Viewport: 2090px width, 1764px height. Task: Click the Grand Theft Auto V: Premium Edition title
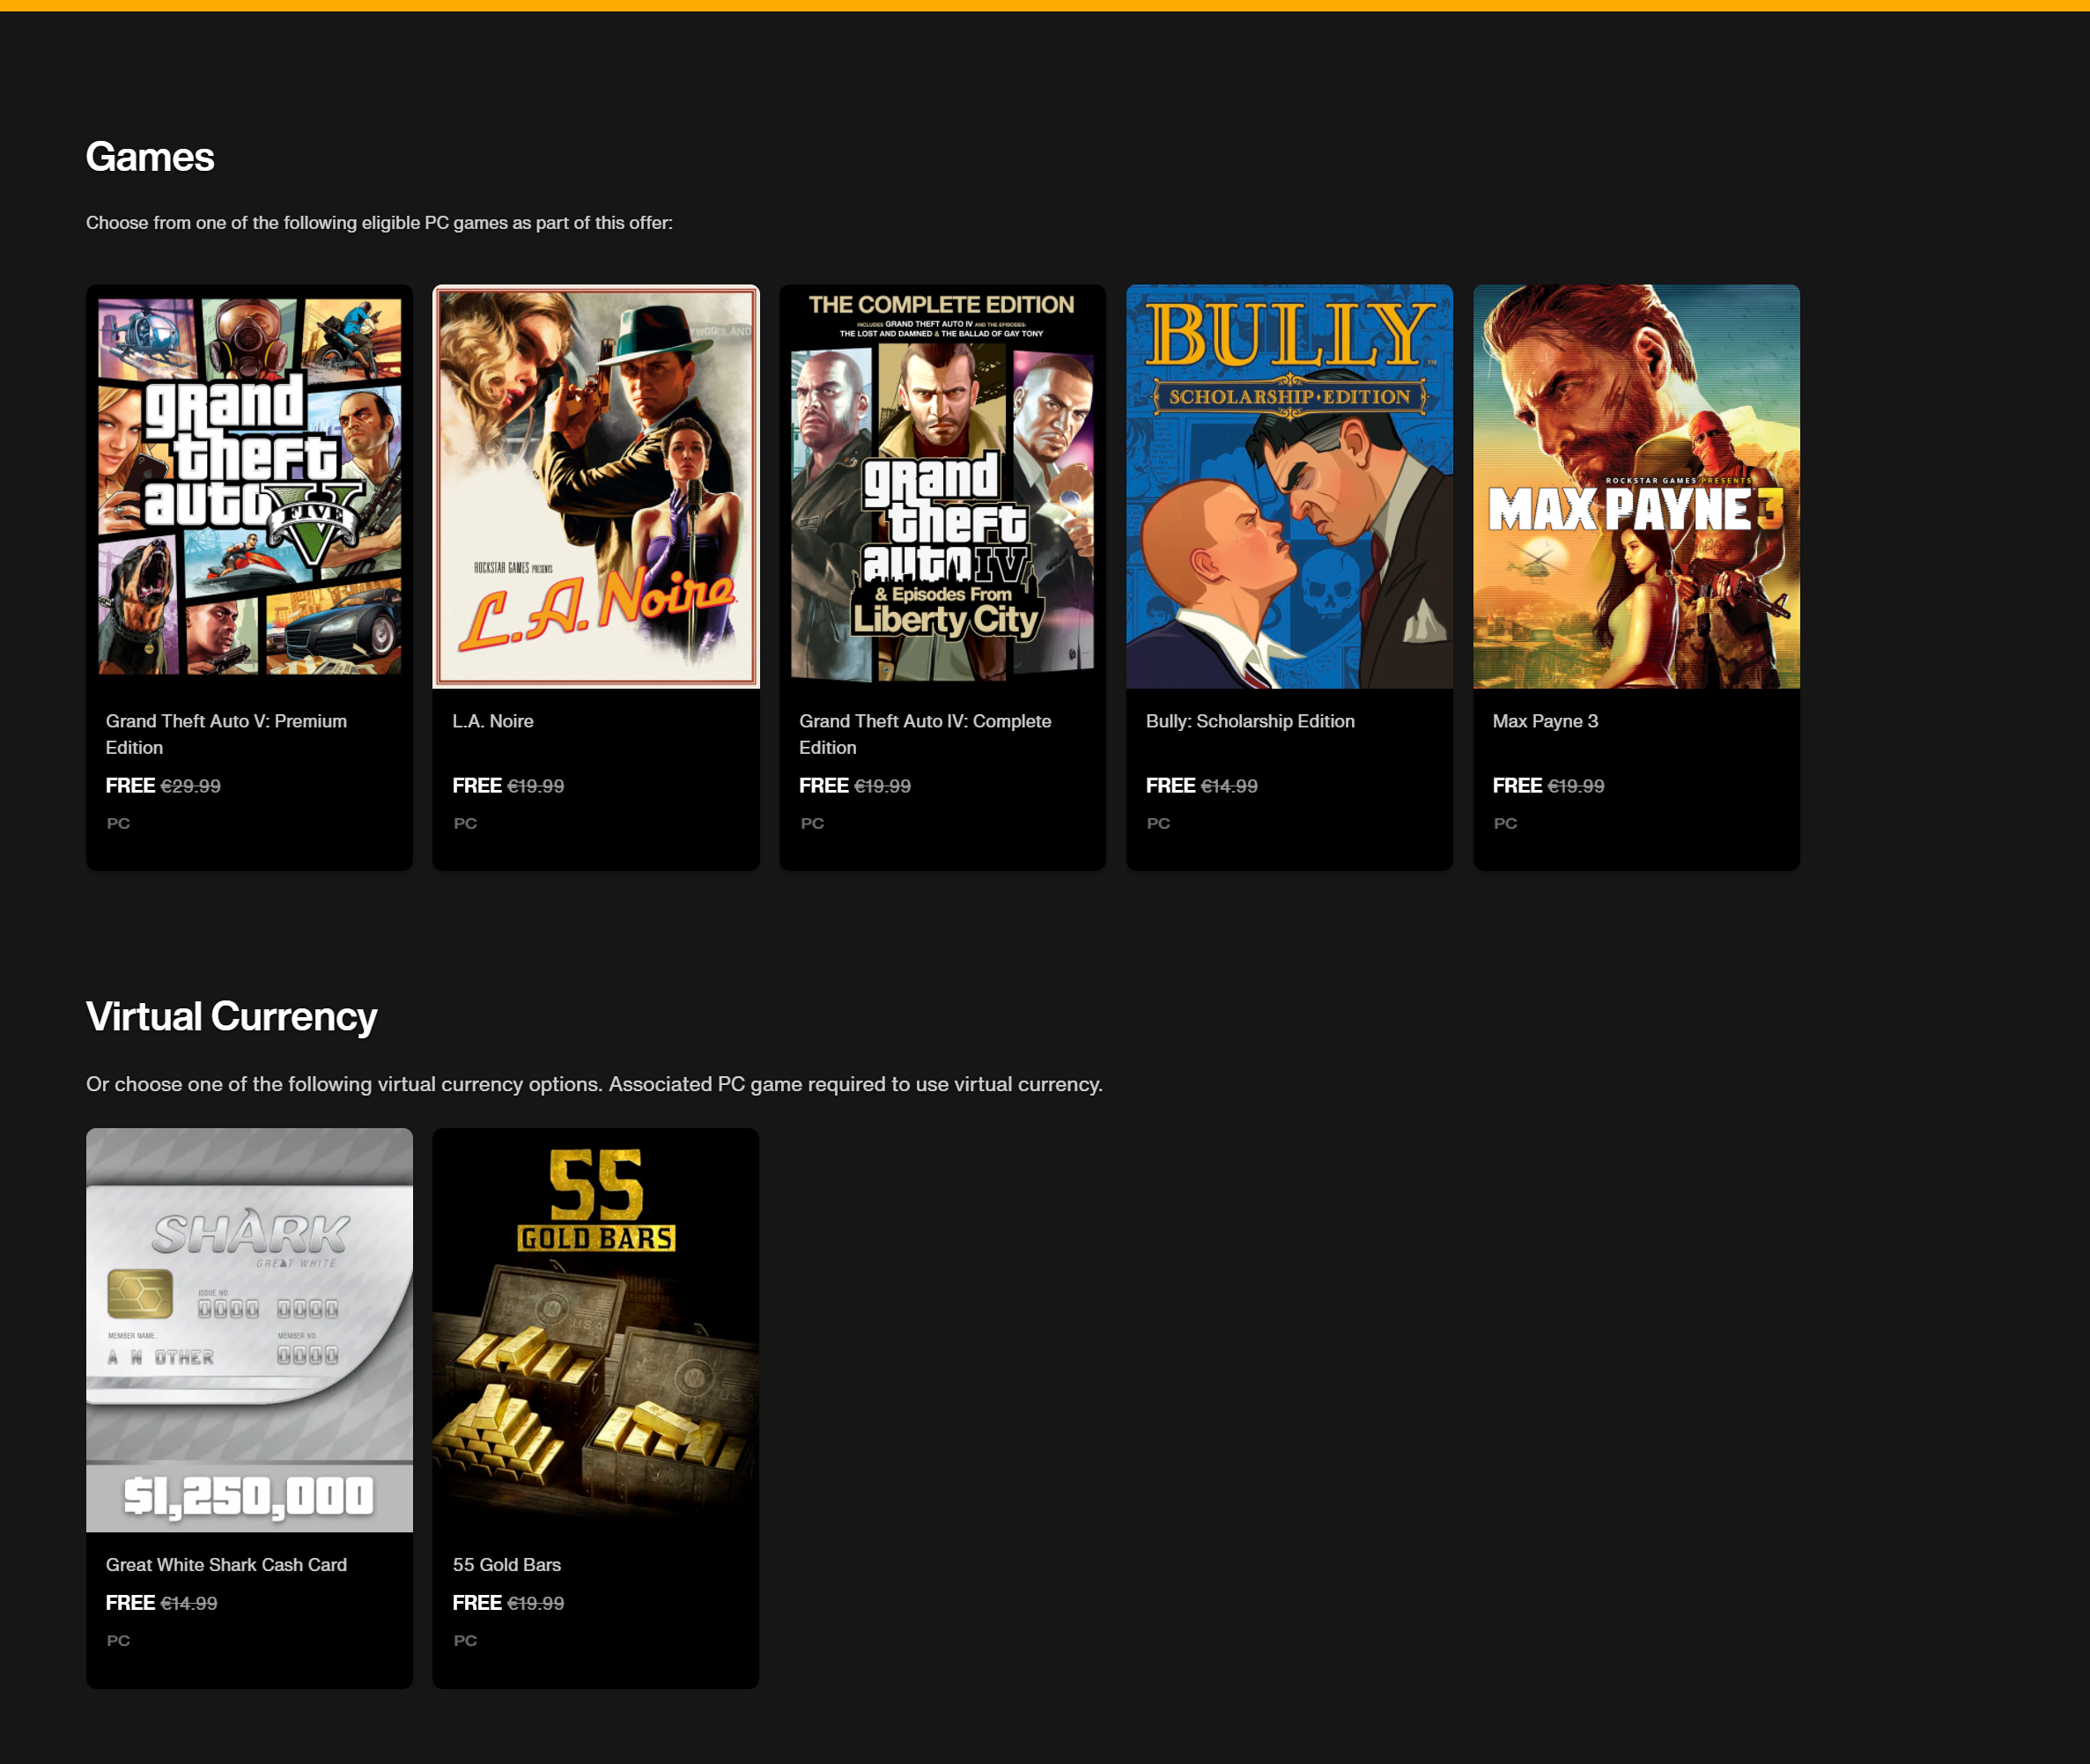226,734
